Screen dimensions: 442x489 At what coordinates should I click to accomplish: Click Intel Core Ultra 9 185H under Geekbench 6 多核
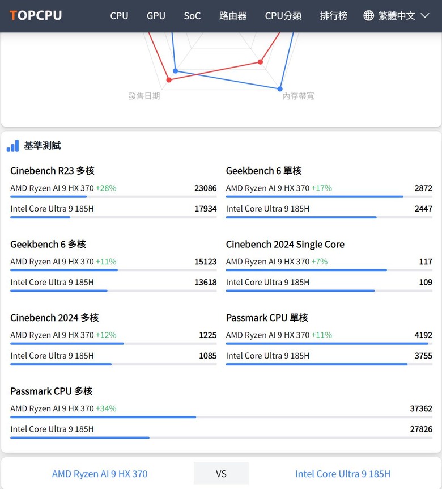(x=52, y=282)
